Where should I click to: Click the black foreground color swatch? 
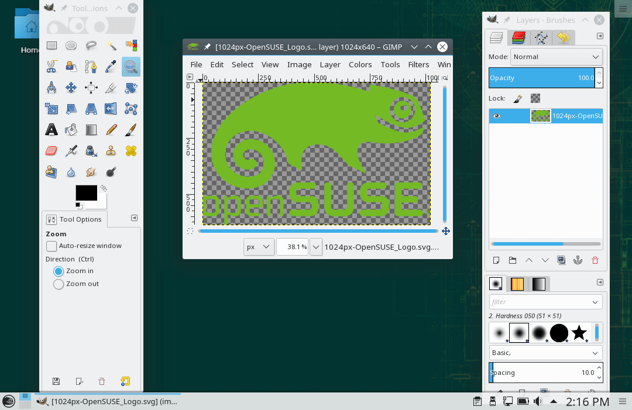86,193
